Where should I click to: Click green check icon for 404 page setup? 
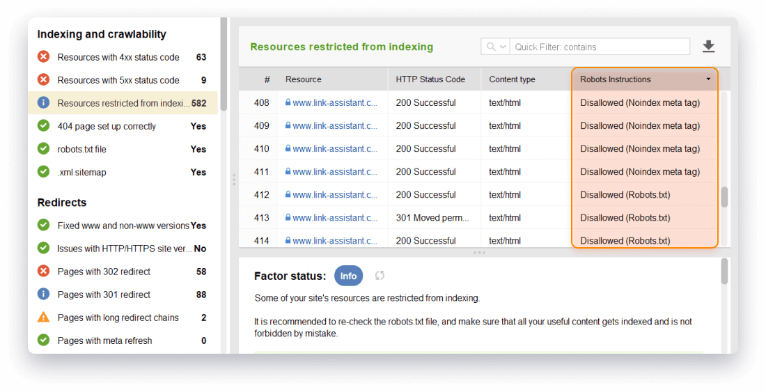[x=43, y=125]
